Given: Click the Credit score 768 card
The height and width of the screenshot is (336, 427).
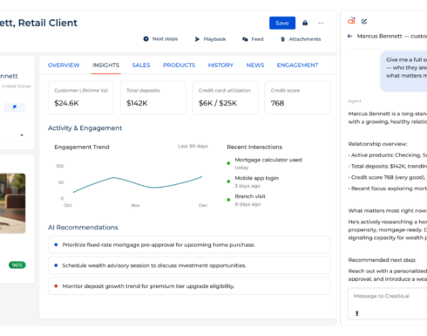Looking at the screenshot, I should 297,98.
